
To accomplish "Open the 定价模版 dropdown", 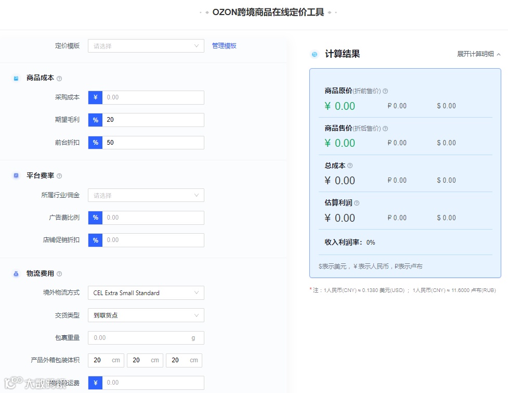I will coord(146,46).
